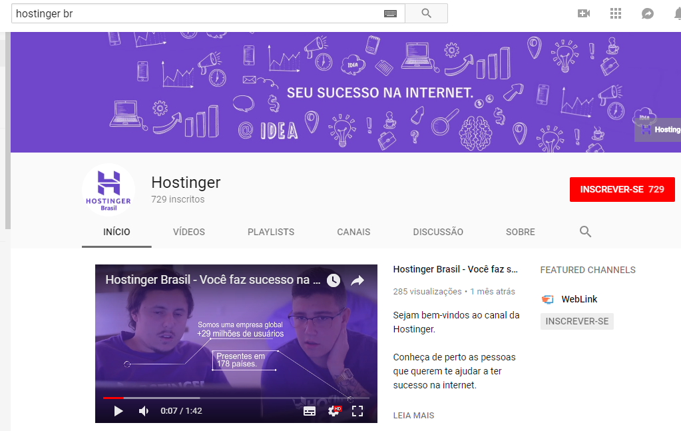Open the on-screen keyboard icon in search box
681x431 pixels.
391,13
